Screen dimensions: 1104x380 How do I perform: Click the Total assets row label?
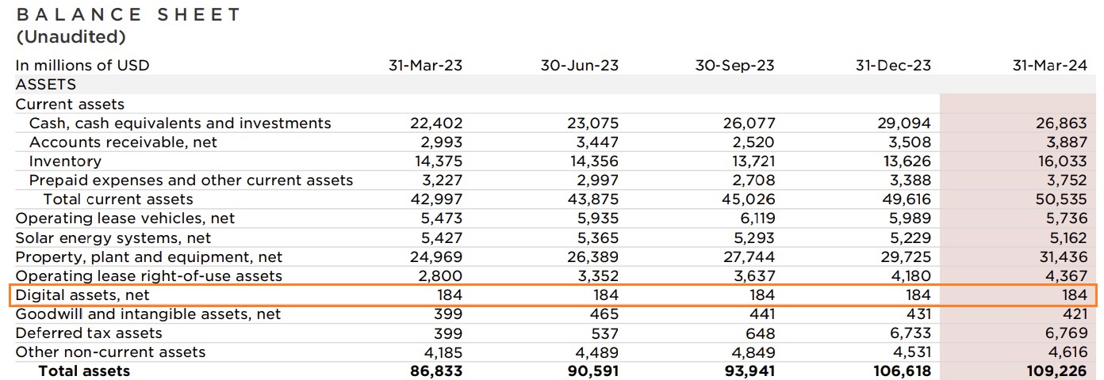(x=85, y=371)
